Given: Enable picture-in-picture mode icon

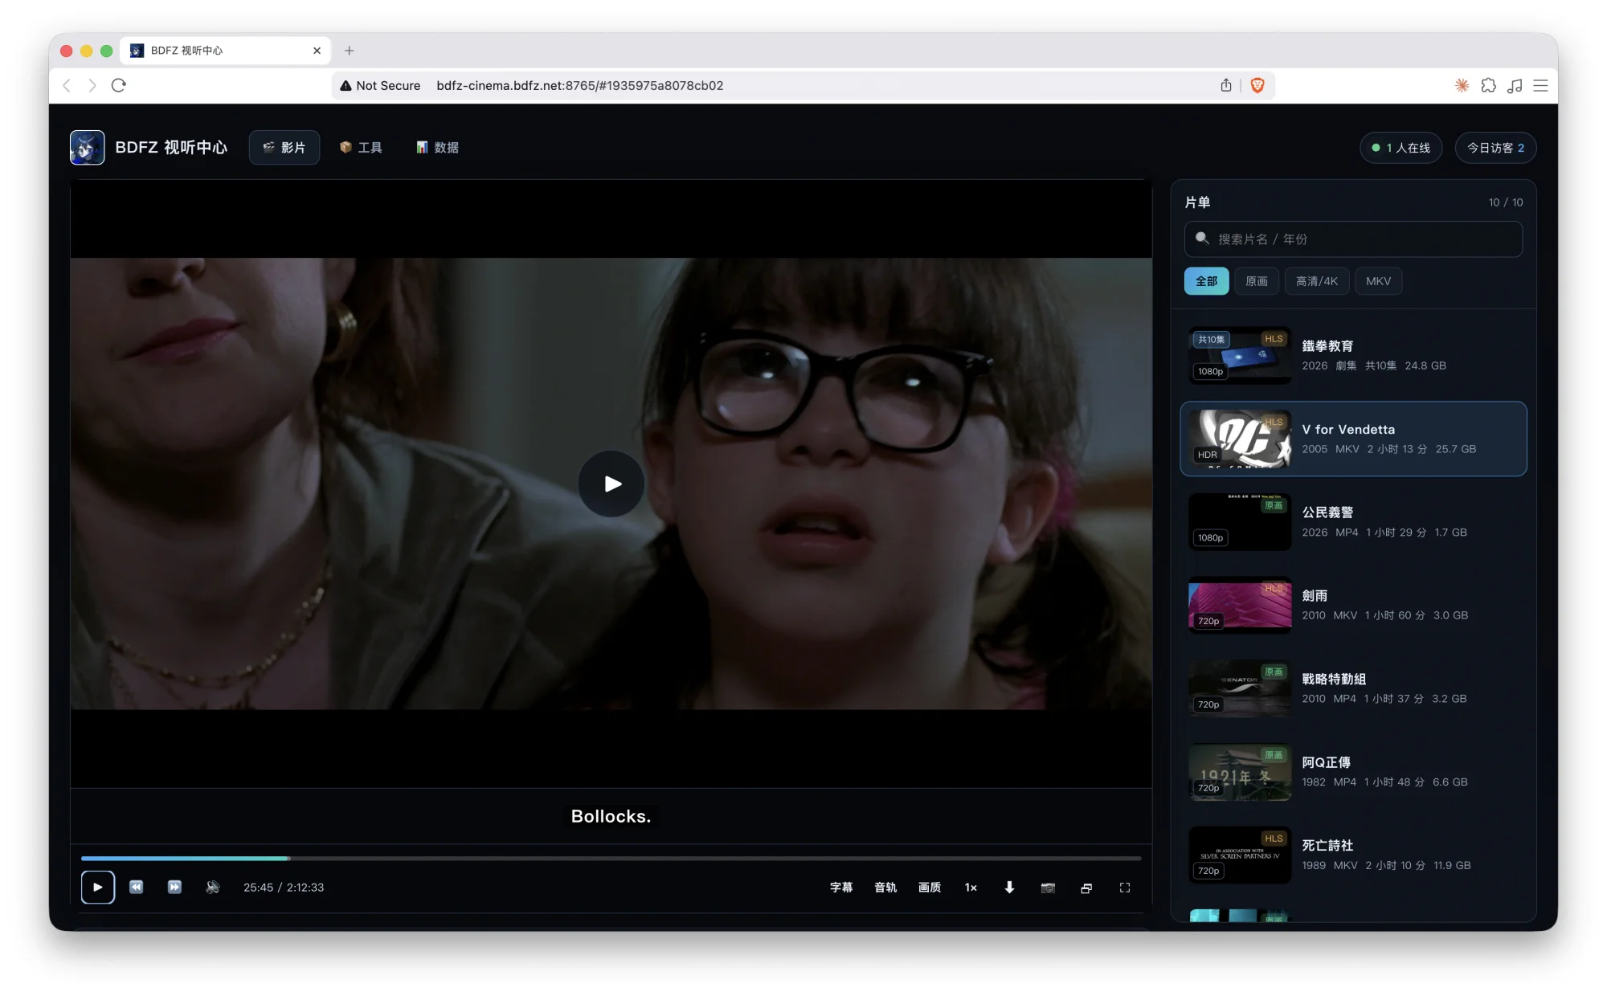Looking at the screenshot, I should (x=1086, y=887).
